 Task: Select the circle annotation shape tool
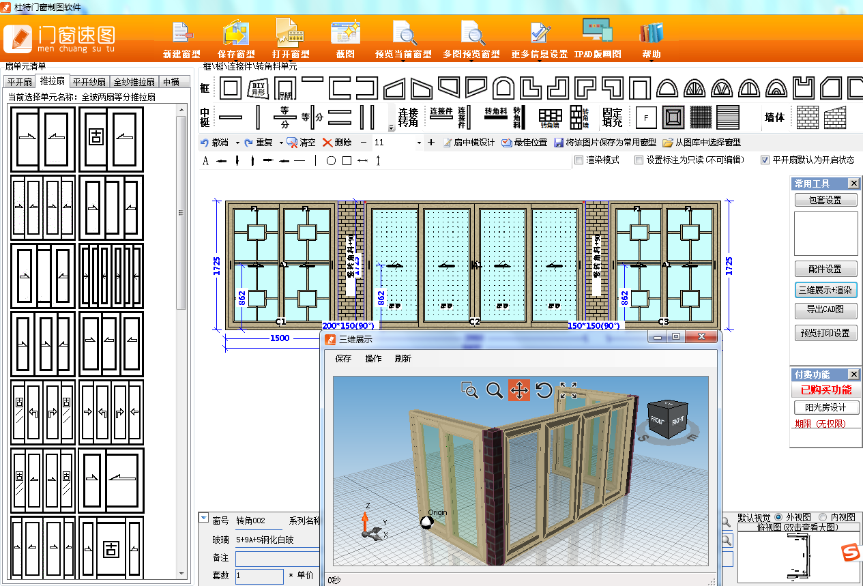(331, 161)
